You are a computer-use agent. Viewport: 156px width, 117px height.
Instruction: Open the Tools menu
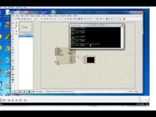pos(27,16)
